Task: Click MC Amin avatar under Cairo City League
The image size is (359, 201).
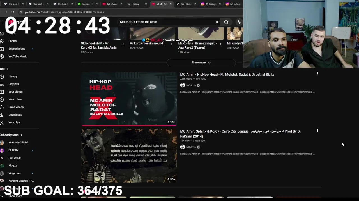Action: coord(183,147)
